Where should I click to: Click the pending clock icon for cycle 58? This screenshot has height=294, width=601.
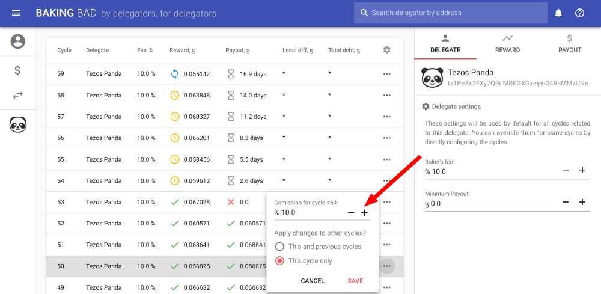point(175,96)
